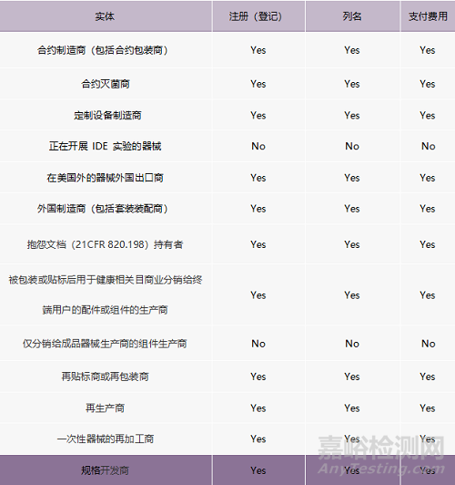Click listing No for 组件生产商 row

click(352, 344)
